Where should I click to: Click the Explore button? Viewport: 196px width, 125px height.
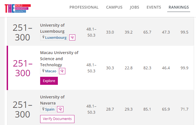point(49,81)
